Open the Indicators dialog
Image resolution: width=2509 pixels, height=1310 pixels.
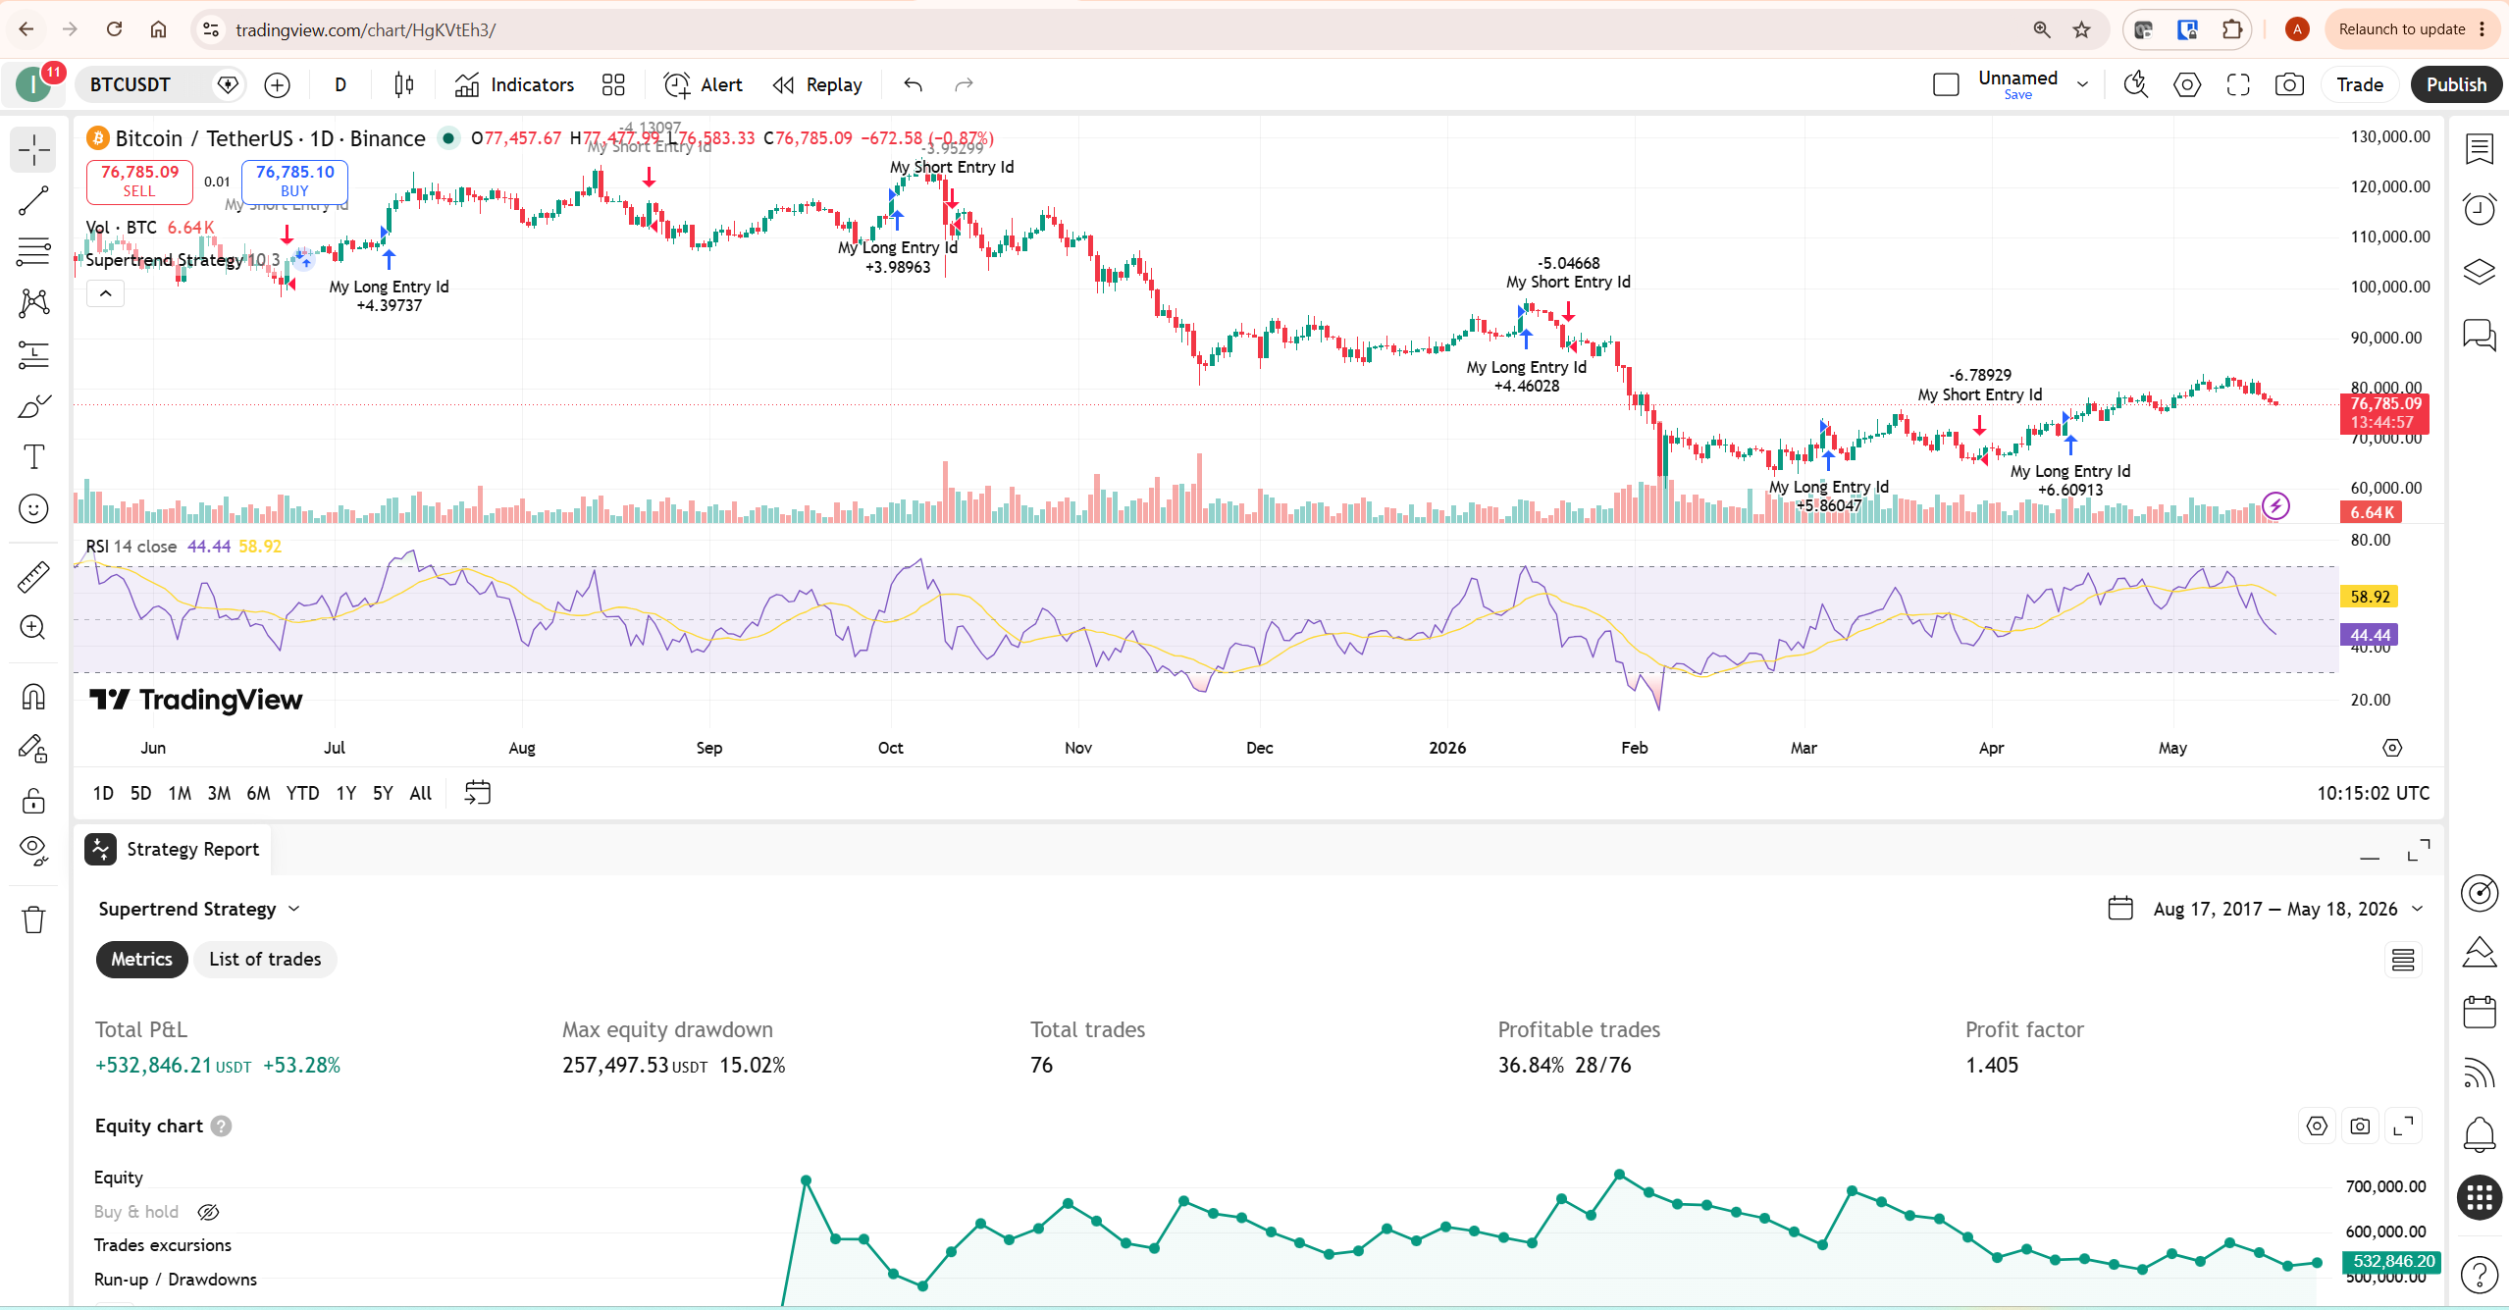pos(514,85)
